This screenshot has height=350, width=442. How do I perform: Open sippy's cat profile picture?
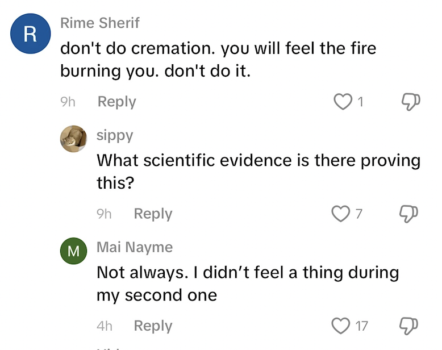tap(74, 139)
